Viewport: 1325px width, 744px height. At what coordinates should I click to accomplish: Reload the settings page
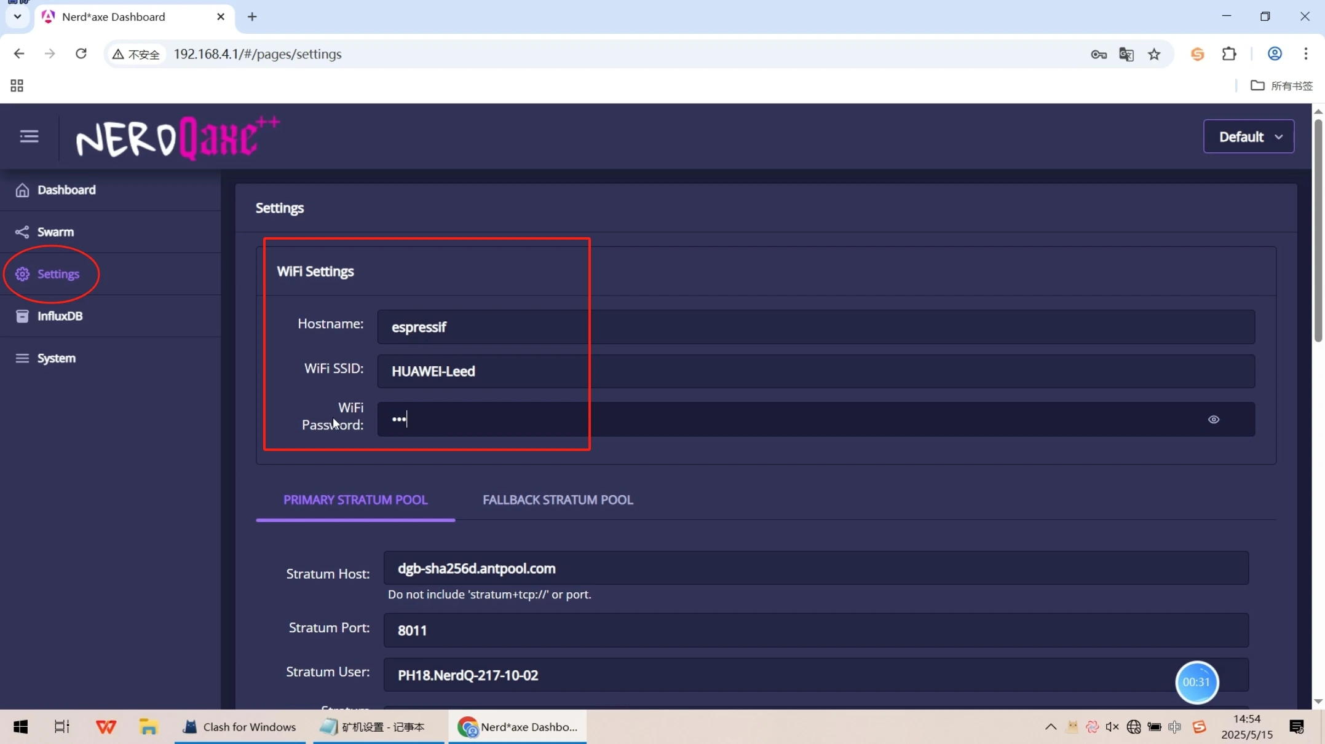click(x=81, y=54)
